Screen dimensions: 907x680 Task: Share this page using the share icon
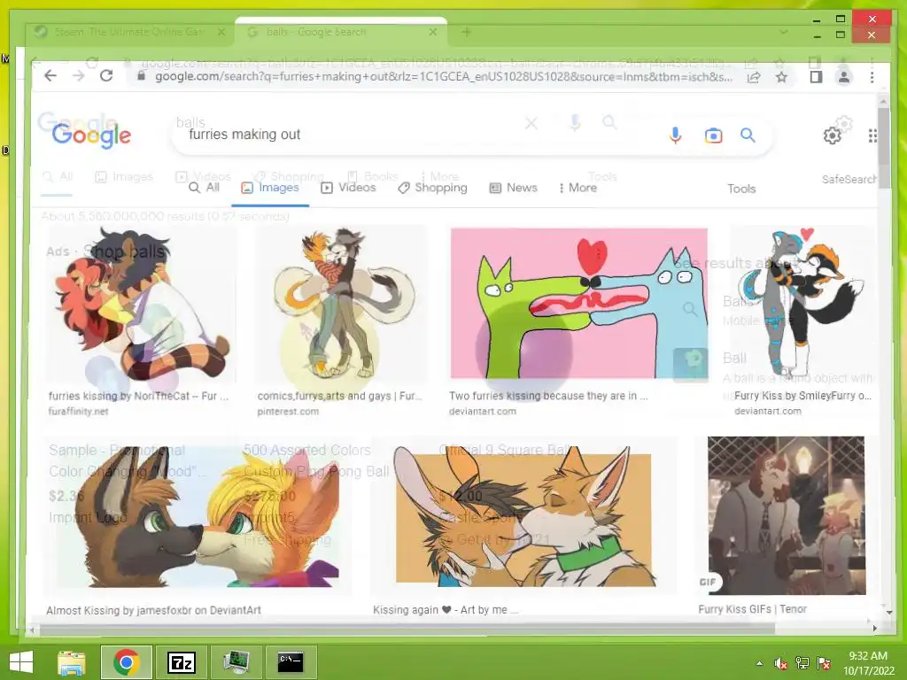coord(754,77)
